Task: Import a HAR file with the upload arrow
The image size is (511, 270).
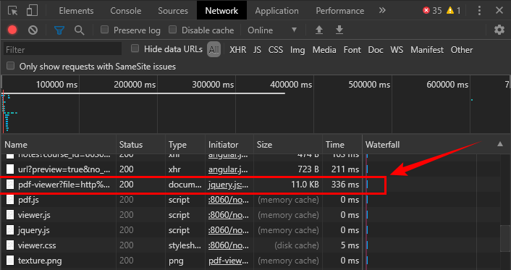Action: pos(319,30)
